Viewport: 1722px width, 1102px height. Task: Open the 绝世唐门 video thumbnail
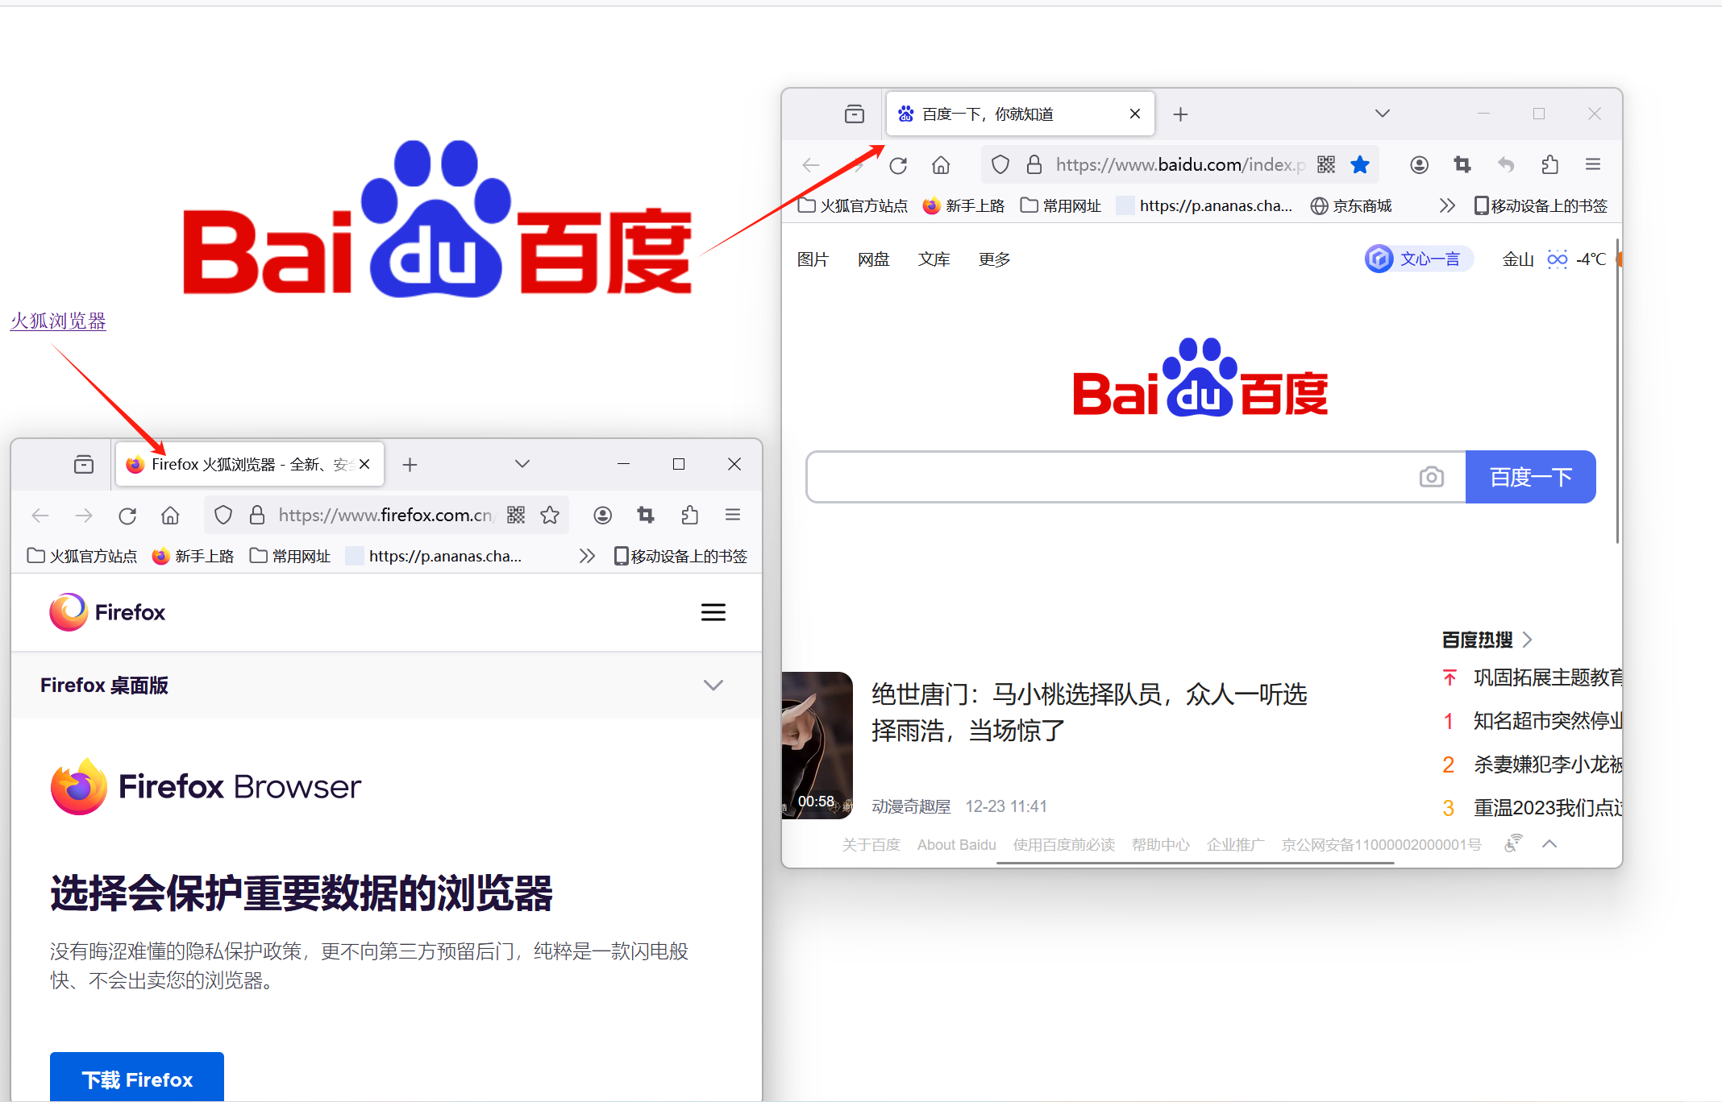(x=817, y=745)
